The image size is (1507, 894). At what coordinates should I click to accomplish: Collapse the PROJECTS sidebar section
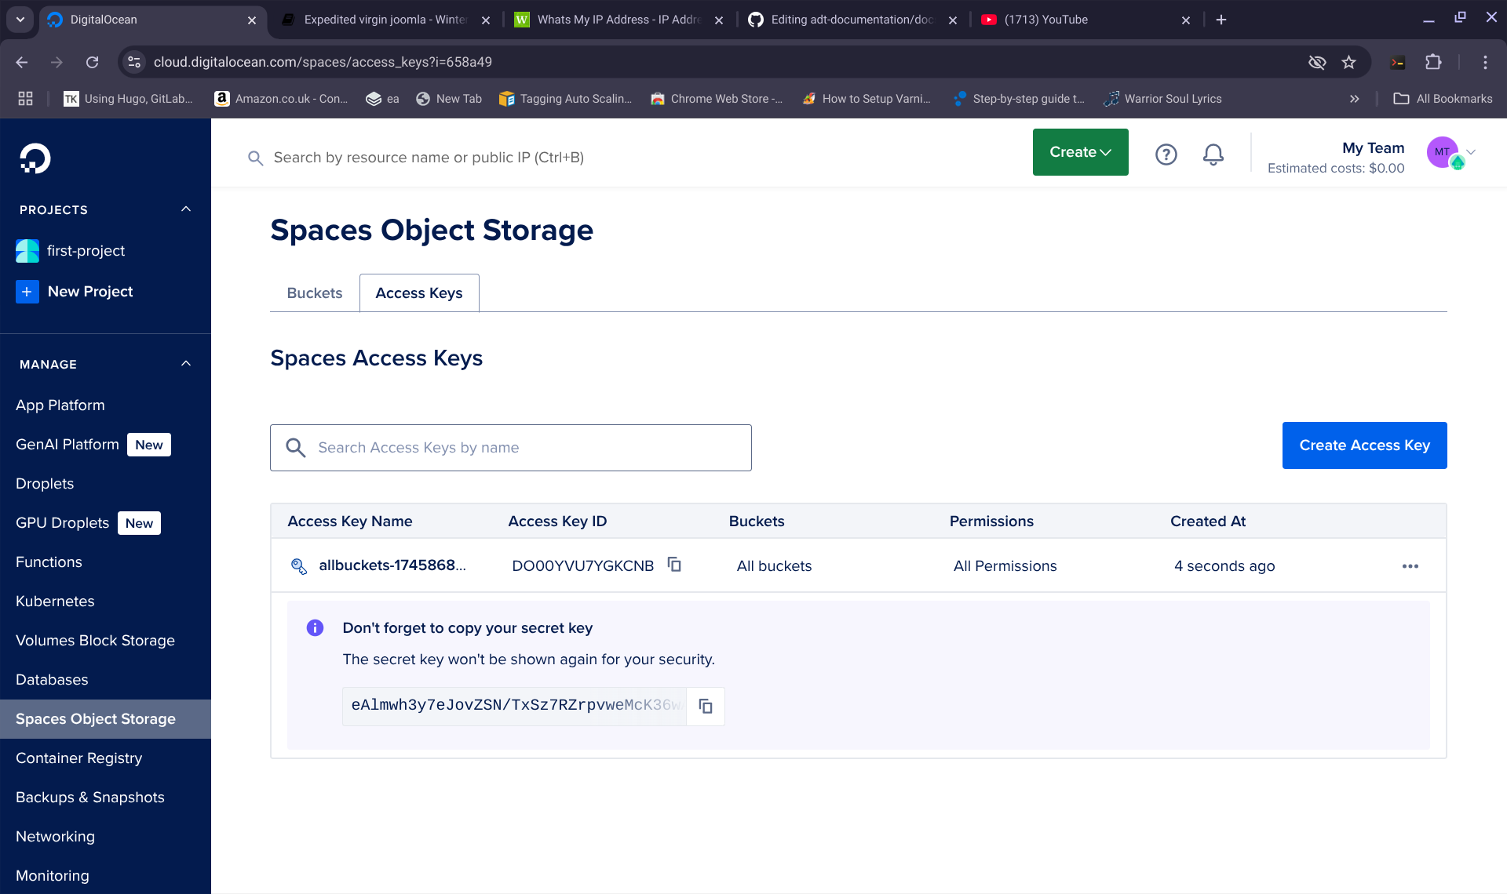coord(186,209)
